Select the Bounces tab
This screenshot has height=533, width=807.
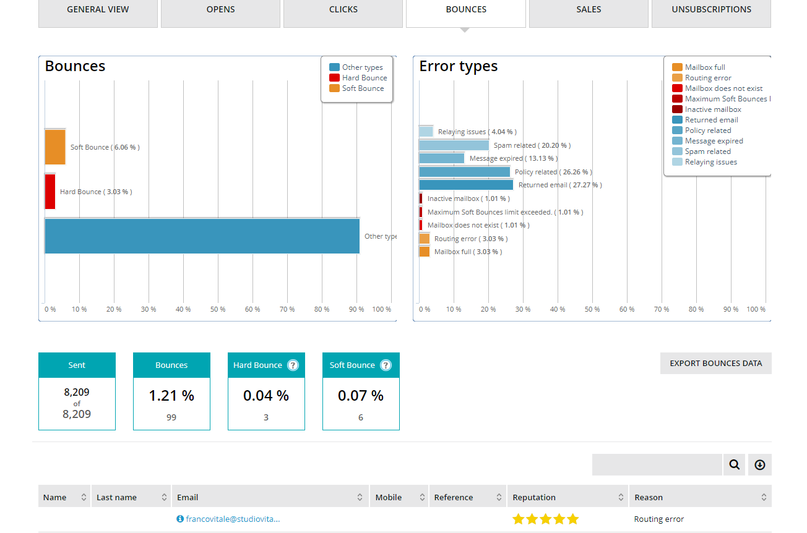pyautogui.click(x=465, y=12)
